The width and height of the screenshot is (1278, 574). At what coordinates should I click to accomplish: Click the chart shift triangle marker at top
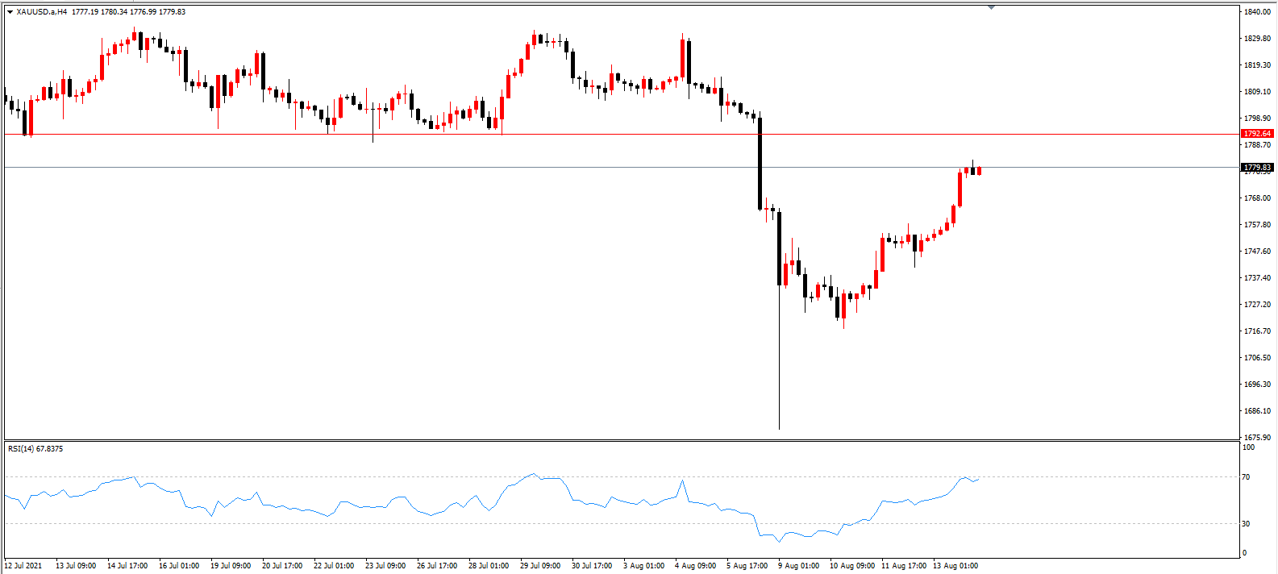pyautogui.click(x=991, y=7)
